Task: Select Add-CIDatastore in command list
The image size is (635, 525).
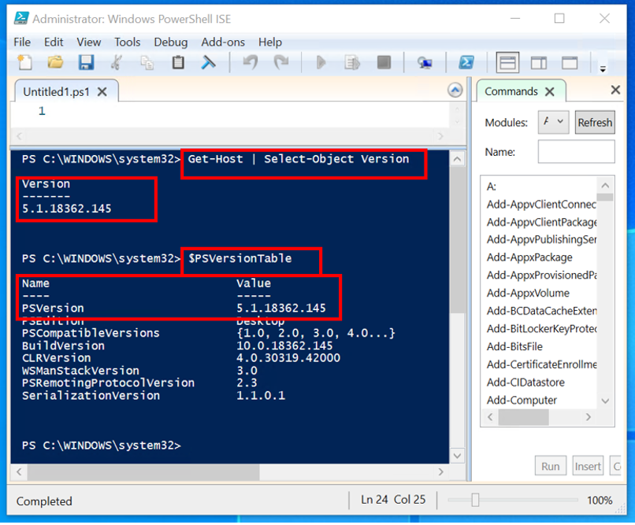Action: 525,383
